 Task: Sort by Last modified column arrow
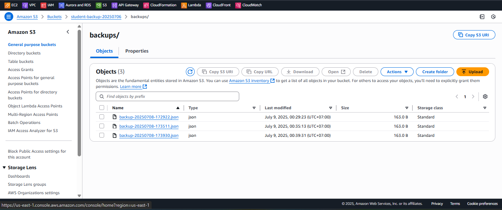coord(330,108)
